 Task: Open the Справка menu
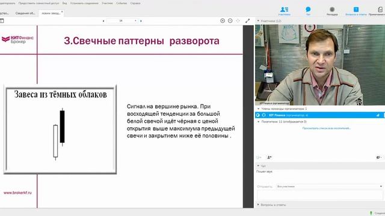point(135,3)
